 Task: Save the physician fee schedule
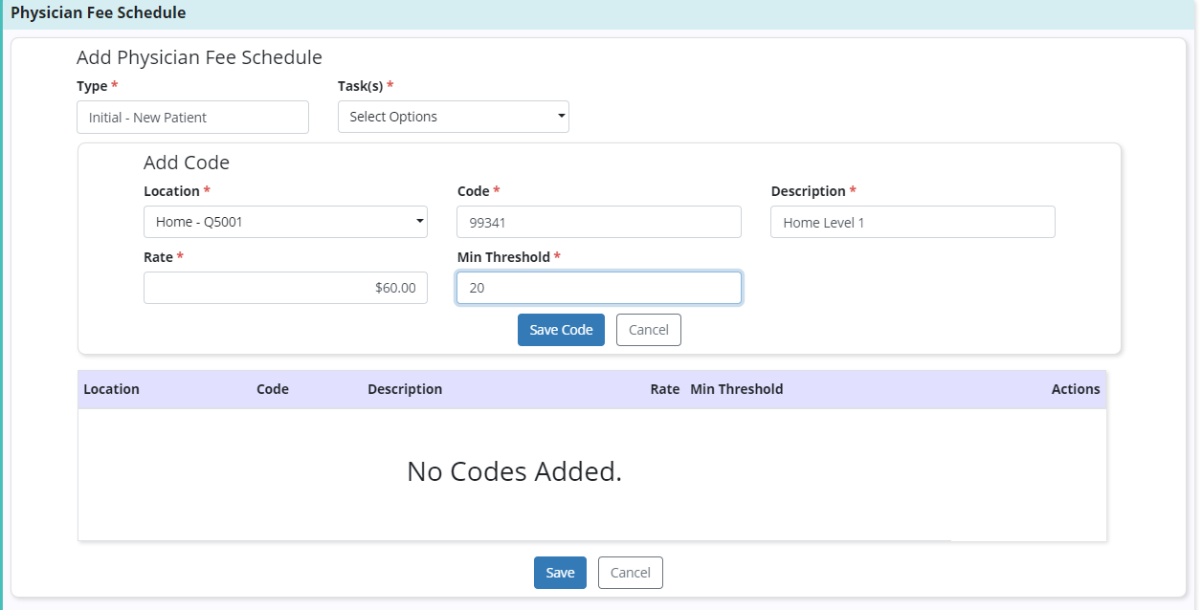(560, 573)
